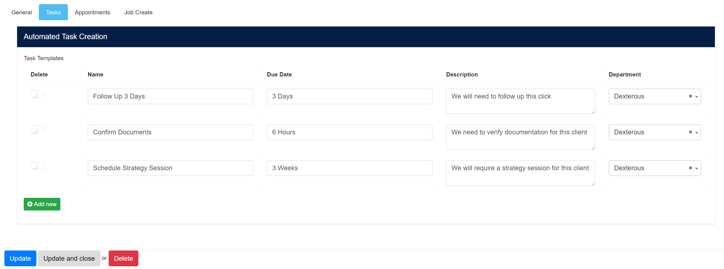The image size is (724, 269).
Task: Click Update and close button
Action: [69, 258]
